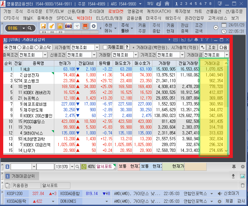Click the download arrow icon beside 거래대금상위 tab
Screen dimensions: 248x206
[x=233, y=176]
